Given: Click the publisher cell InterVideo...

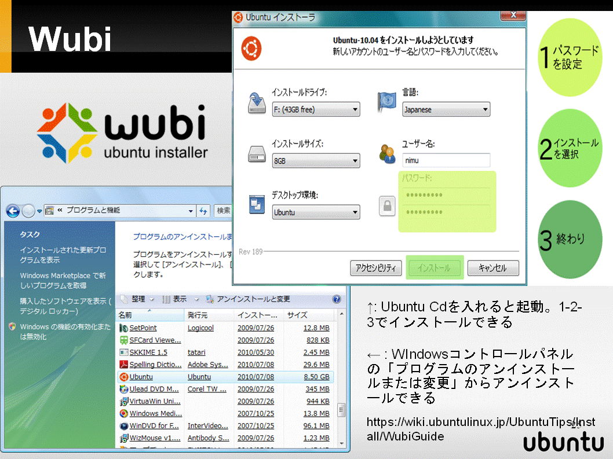Looking at the screenshot, I should coord(207,426).
